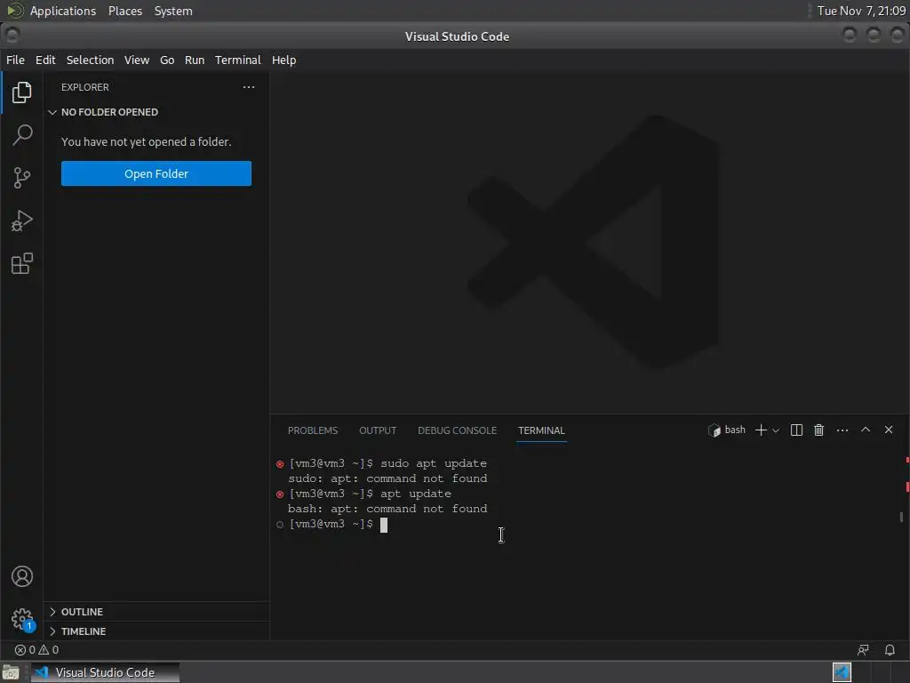The width and height of the screenshot is (910, 683).
Task: Split the terminal panel
Action: pos(797,430)
